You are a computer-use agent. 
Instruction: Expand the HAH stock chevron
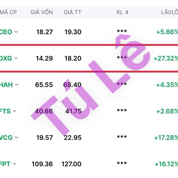point(17,85)
